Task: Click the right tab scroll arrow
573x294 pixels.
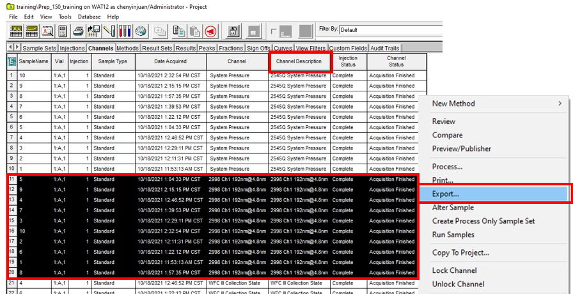Action: click(17, 47)
